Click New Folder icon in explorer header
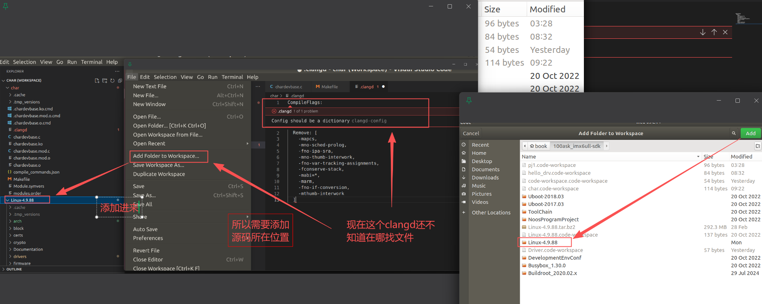This screenshot has height=304, width=762. [x=105, y=81]
